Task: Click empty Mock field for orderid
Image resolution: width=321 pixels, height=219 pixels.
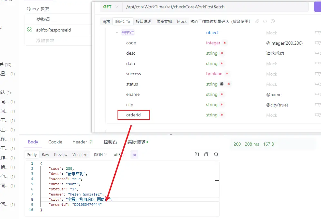Action: click(x=271, y=115)
